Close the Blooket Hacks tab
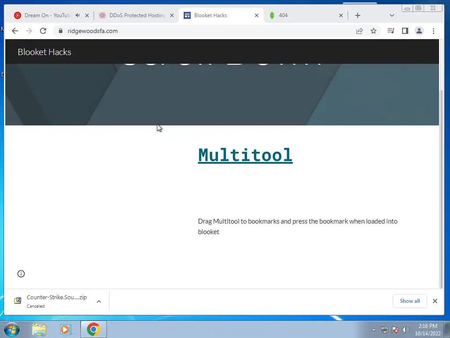This screenshot has height=338, width=450. pos(257,15)
